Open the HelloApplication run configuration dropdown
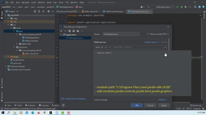The height and width of the screenshot is (115, 206). pyautogui.click(x=163, y=7)
